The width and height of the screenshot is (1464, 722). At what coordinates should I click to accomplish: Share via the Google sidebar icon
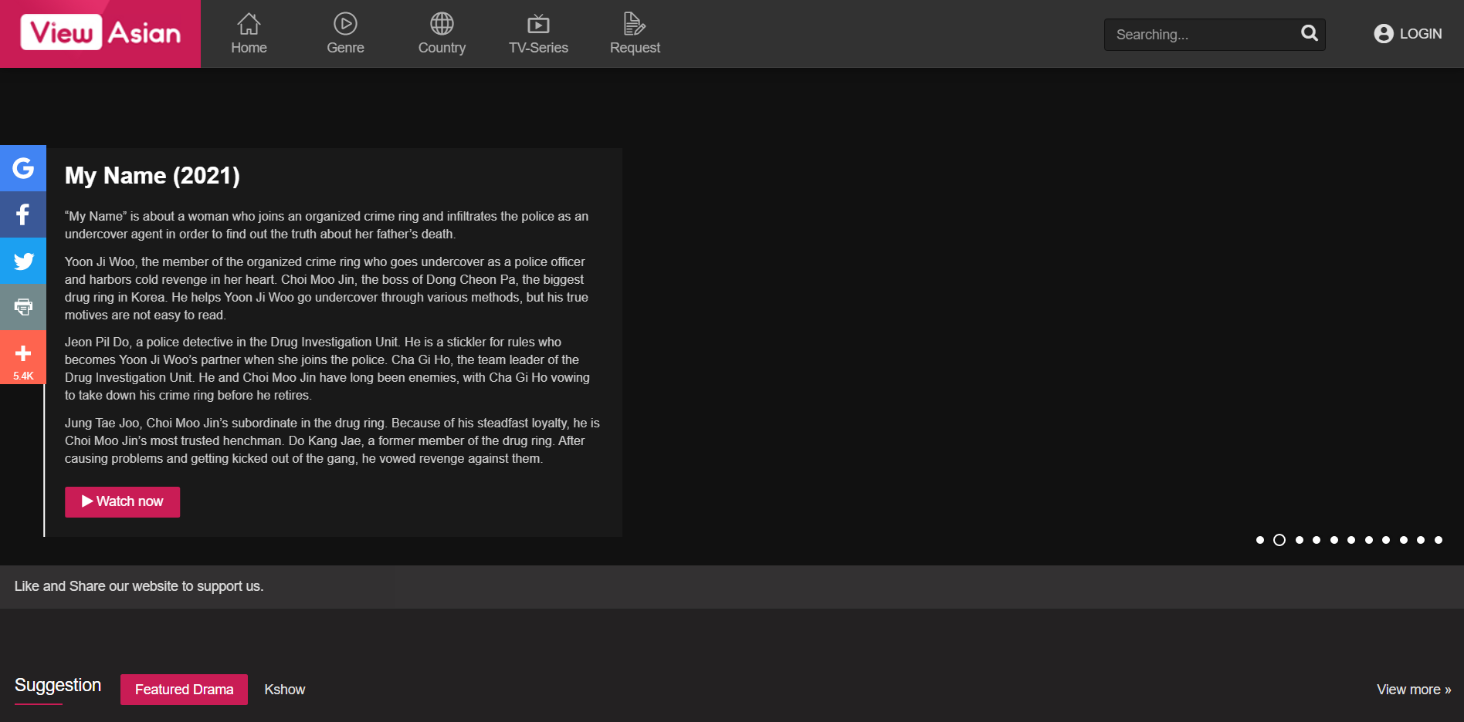(23, 168)
